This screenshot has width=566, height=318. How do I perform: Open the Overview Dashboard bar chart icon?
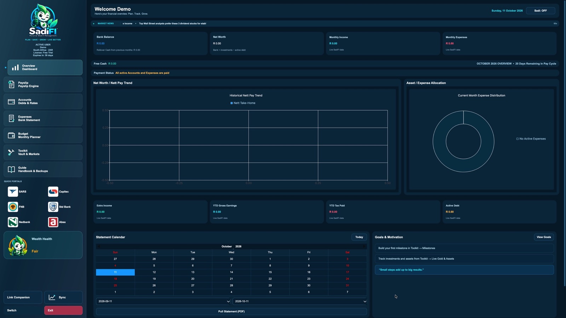(x=15, y=67)
